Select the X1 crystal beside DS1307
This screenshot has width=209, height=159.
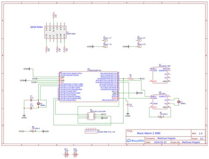point(179,102)
